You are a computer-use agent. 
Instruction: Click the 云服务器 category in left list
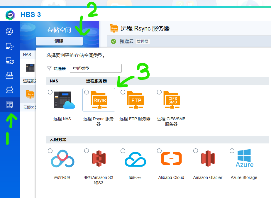(30, 107)
